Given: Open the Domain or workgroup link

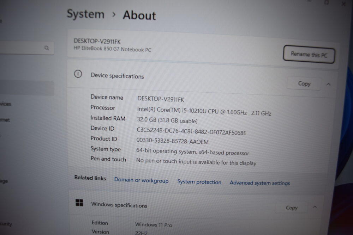Looking at the screenshot, I should coord(141,180).
